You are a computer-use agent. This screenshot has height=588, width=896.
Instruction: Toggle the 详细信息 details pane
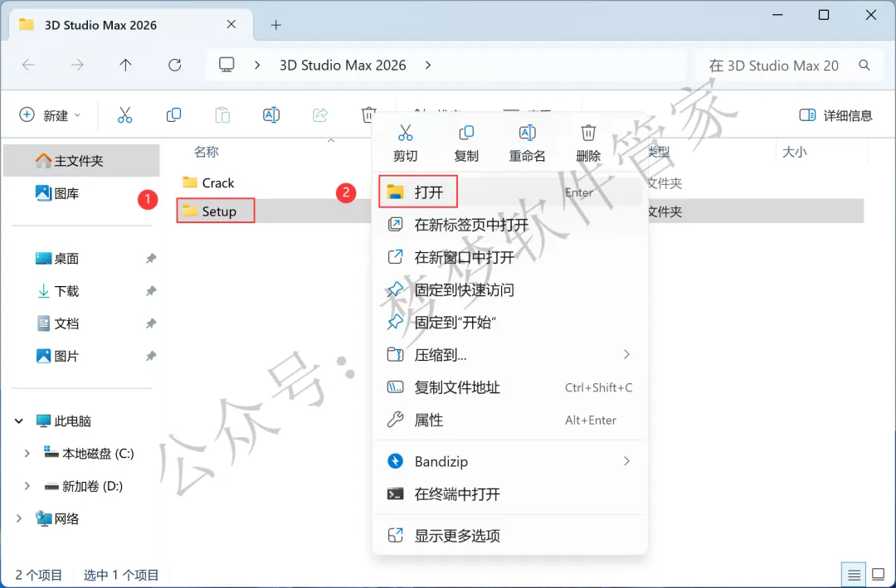pyautogui.click(x=836, y=115)
